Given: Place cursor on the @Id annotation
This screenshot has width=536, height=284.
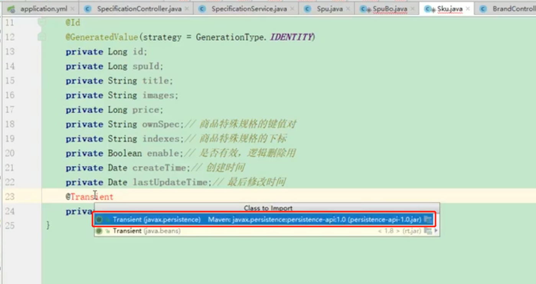Looking at the screenshot, I should tap(73, 23).
